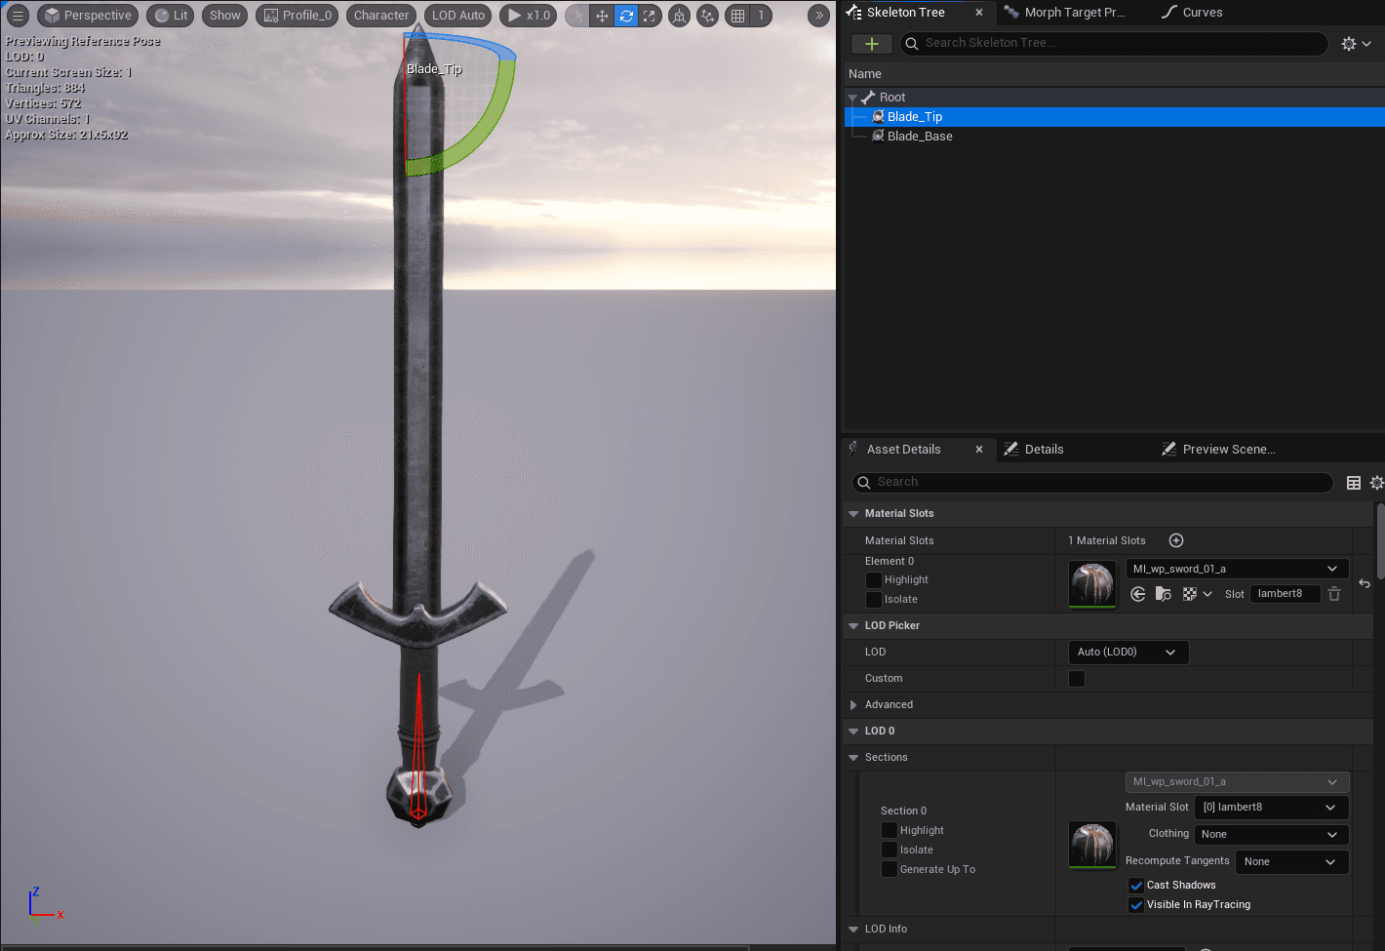Browse to material in Content Browser
The width and height of the screenshot is (1385, 951).
[1163, 594]
